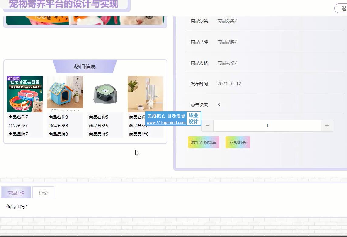Viewport: 347px width, 237px height.
Task: Click the 商品分类7 text in hot list
Action: pos(18,125)
